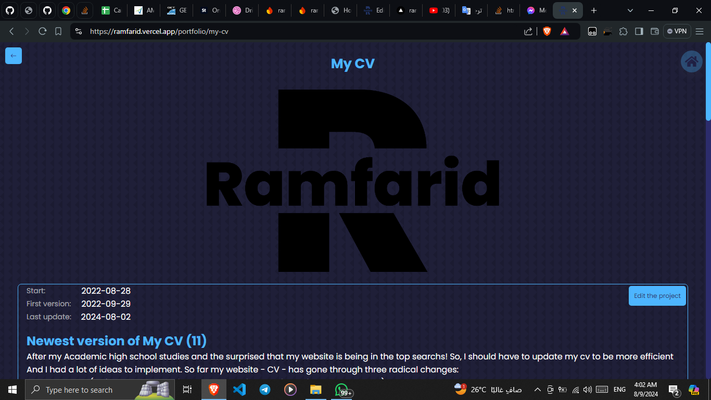The width and height of the screenshot is (711, 400).
Task: Show hidden system tray icons
Action: pos(538,390)
